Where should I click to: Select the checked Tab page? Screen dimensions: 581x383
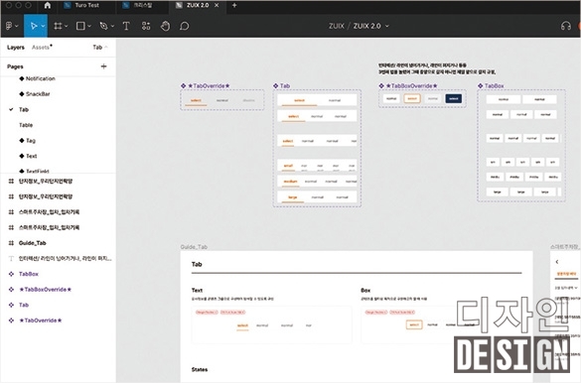[24, 109]
